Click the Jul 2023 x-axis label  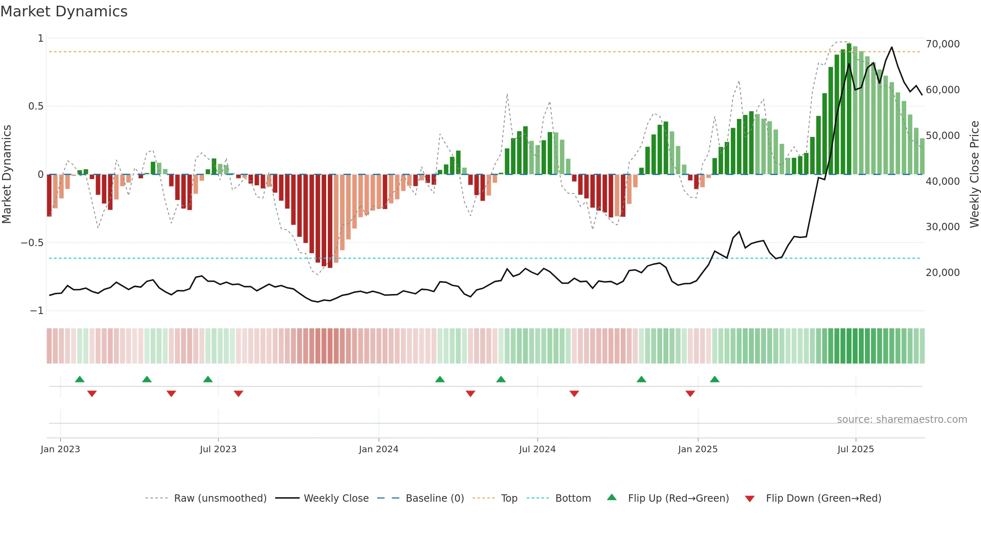click(x=218, y=449)
